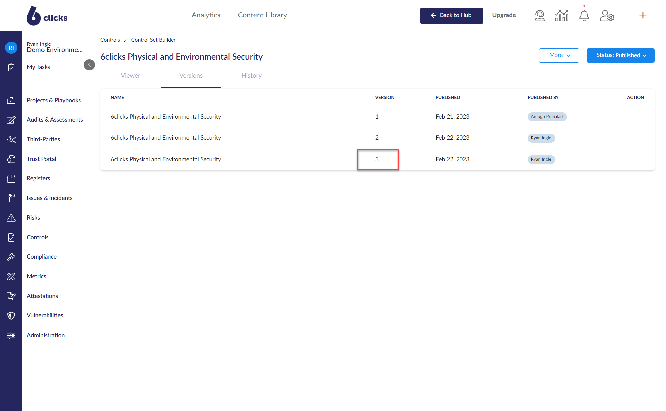
Task: Open Third-Parties menu item
Action: coord(43,139)
